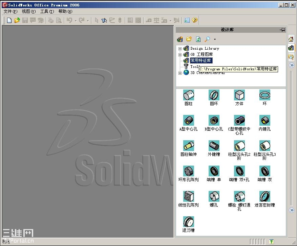
Task: Select the 圆柱轴伸 feature thumbnail
Action: (189, 146)
